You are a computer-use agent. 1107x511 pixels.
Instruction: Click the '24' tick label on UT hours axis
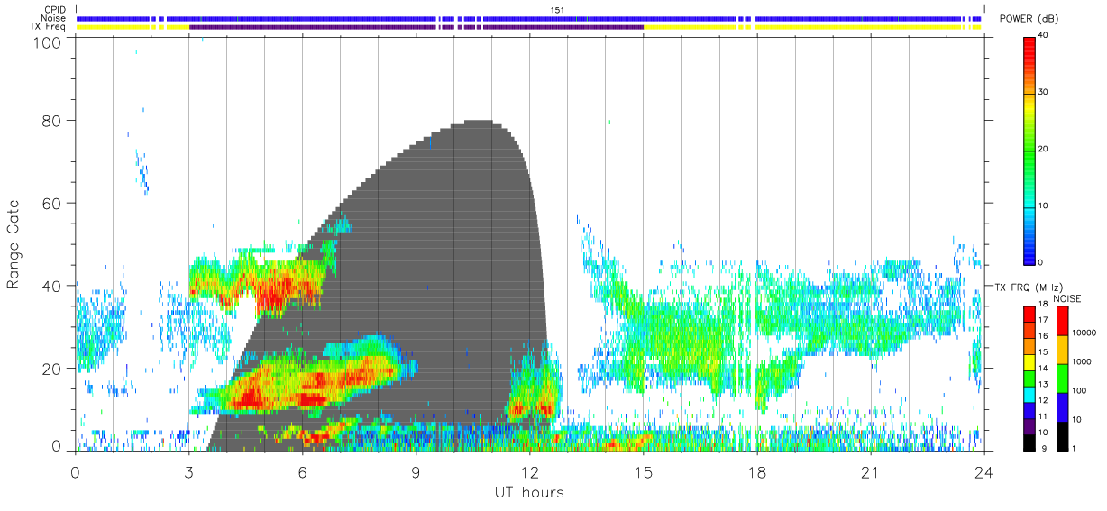click(x=983, y=473)
